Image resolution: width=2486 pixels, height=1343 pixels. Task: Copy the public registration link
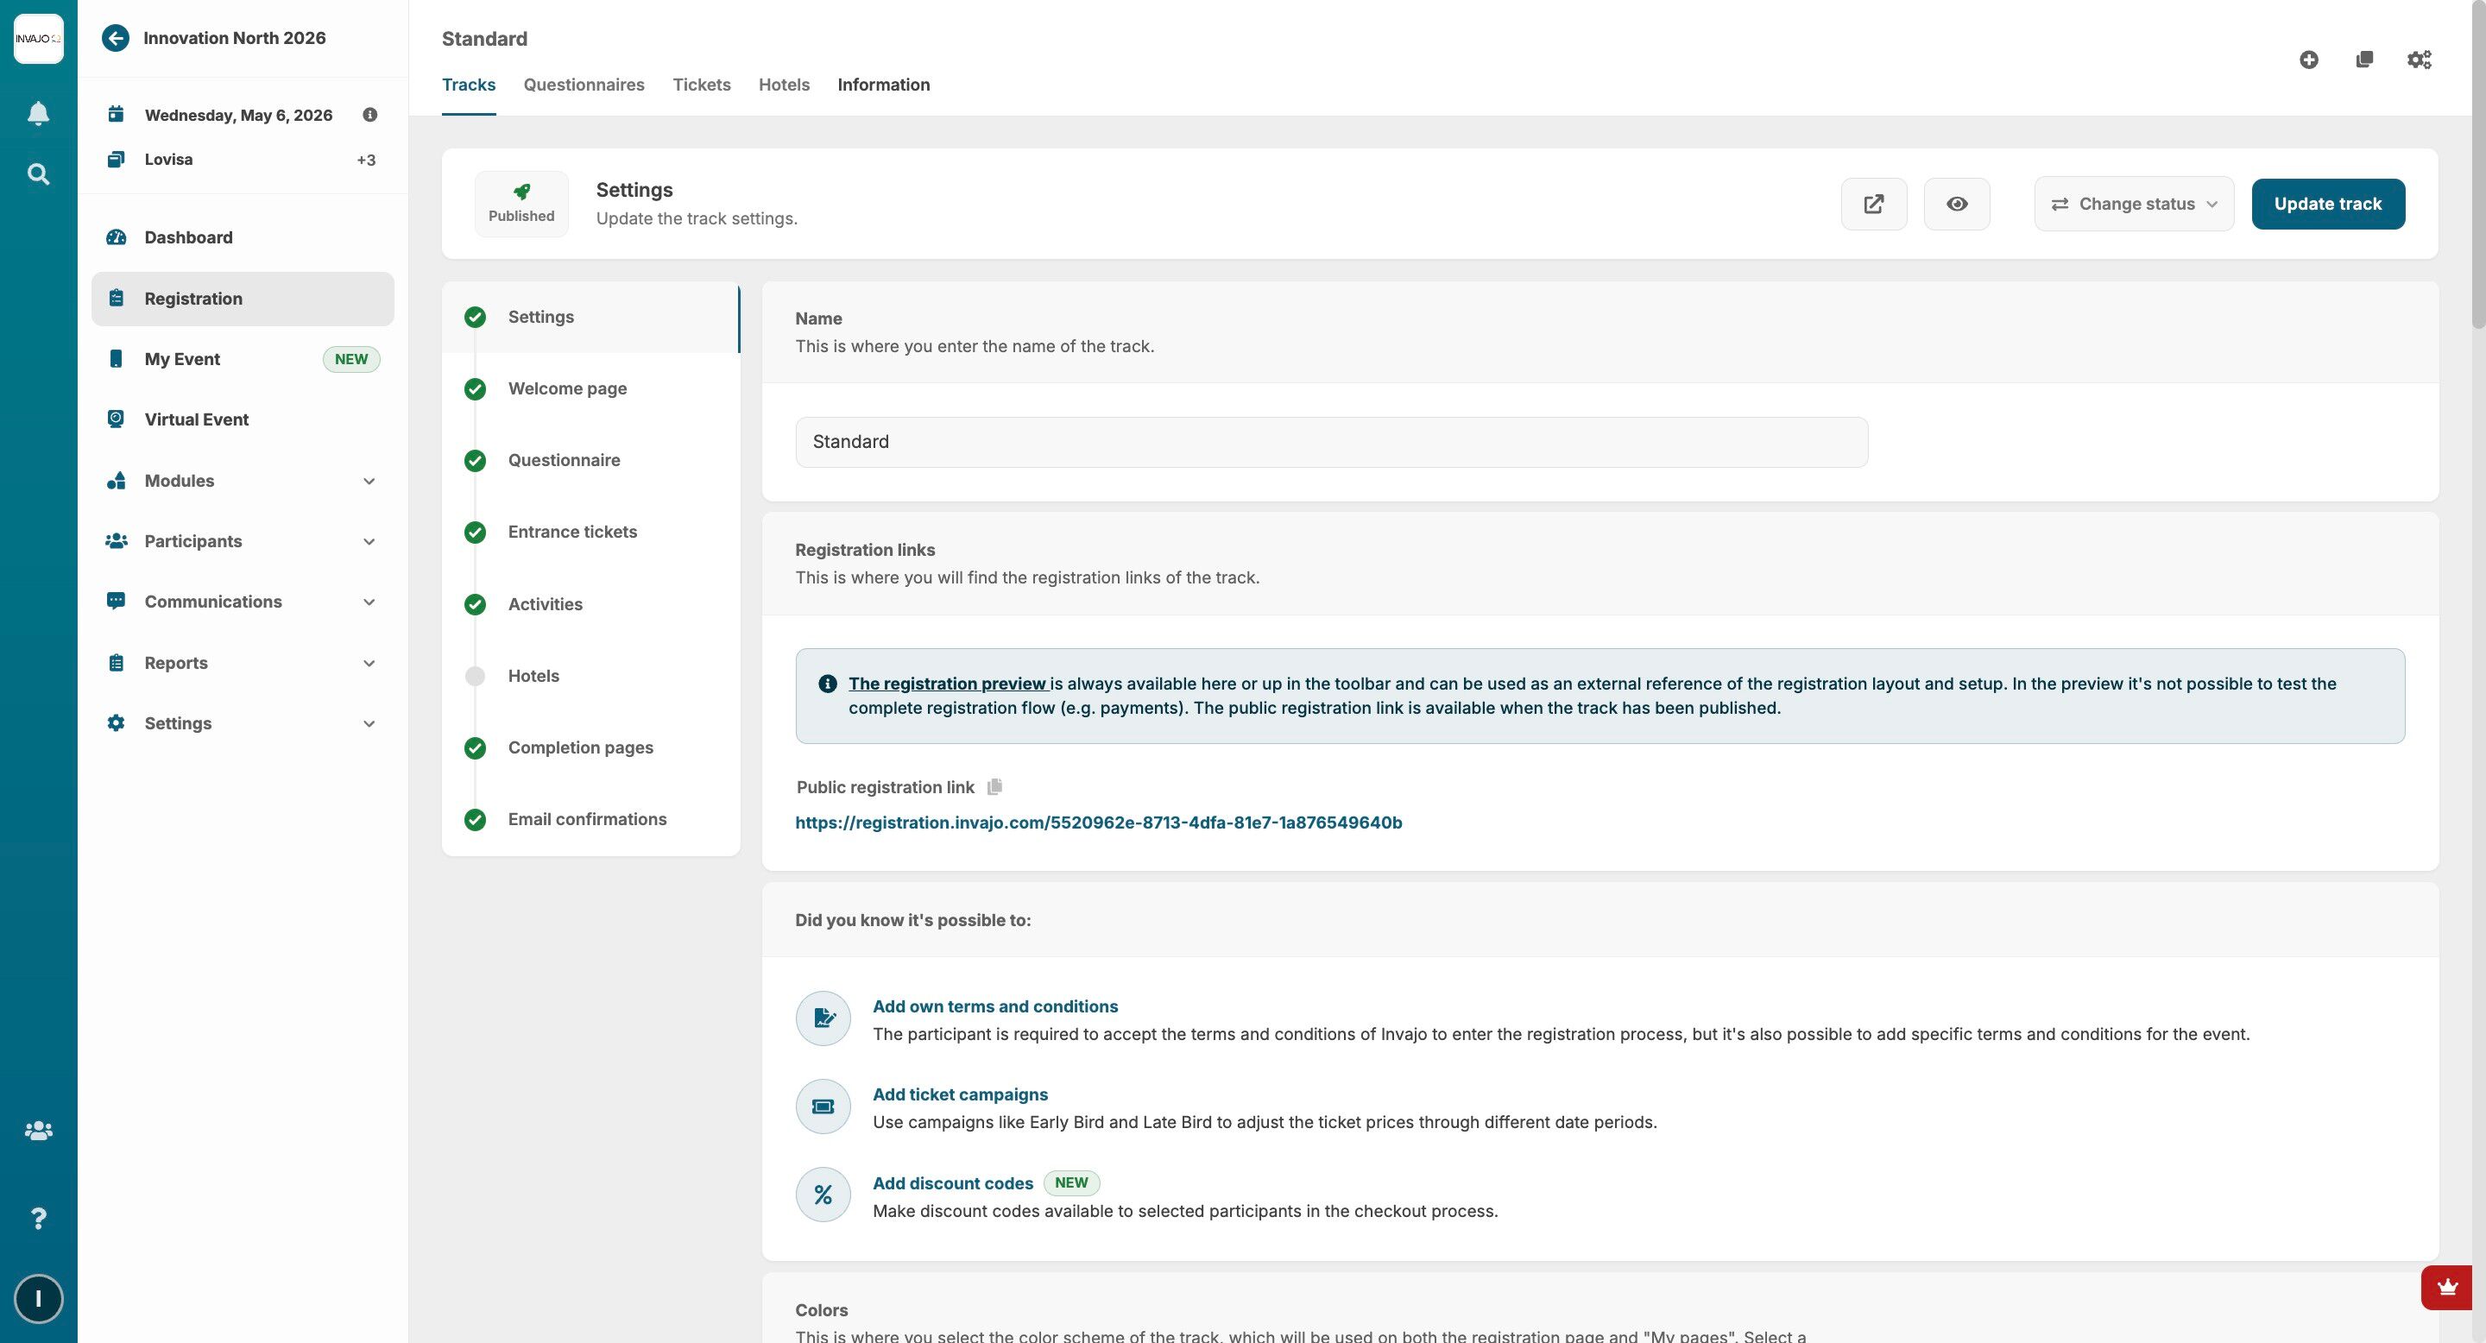point(994,786)
